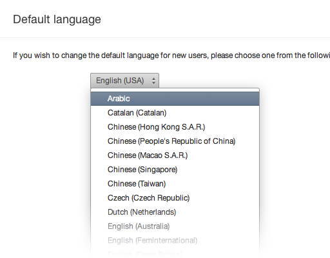This screenshot has height=258, width=330.
Task: Pick Chinese (People's Republic of China)
Action: pos(175,141)
